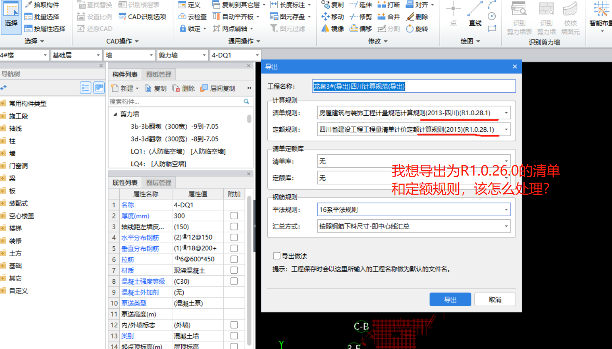Open the 平法规则 dropdown
This screenshot has height=349, width=612.
(506, 210)
